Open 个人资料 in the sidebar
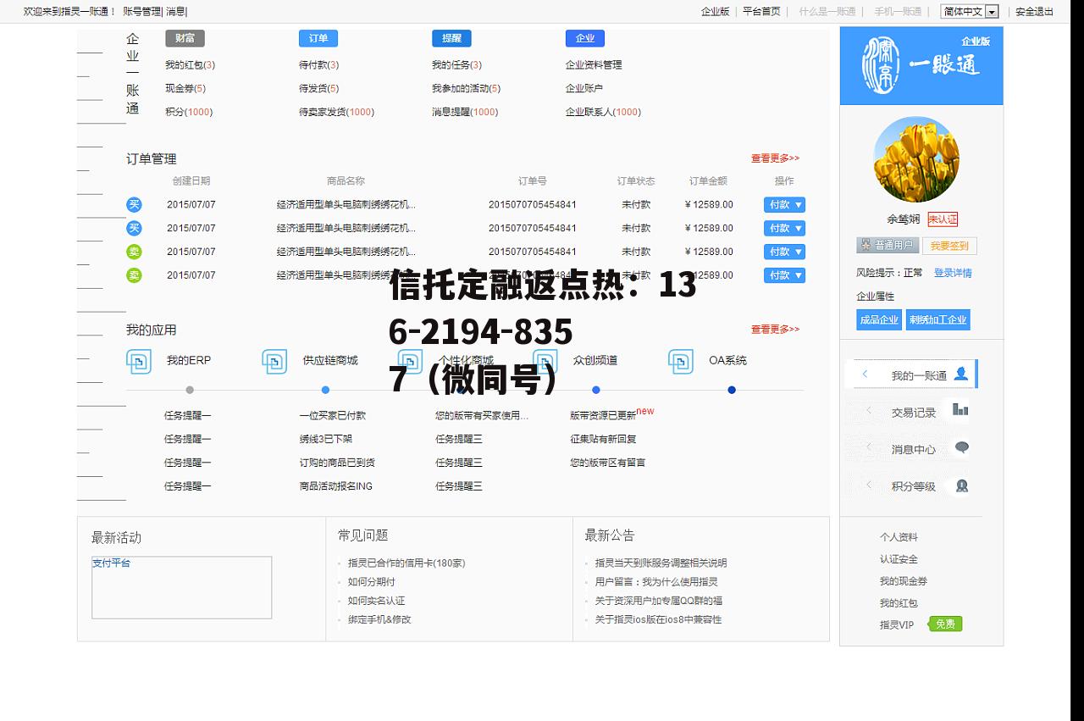This screenshot has width=1084, height=721. coord(899,537)
